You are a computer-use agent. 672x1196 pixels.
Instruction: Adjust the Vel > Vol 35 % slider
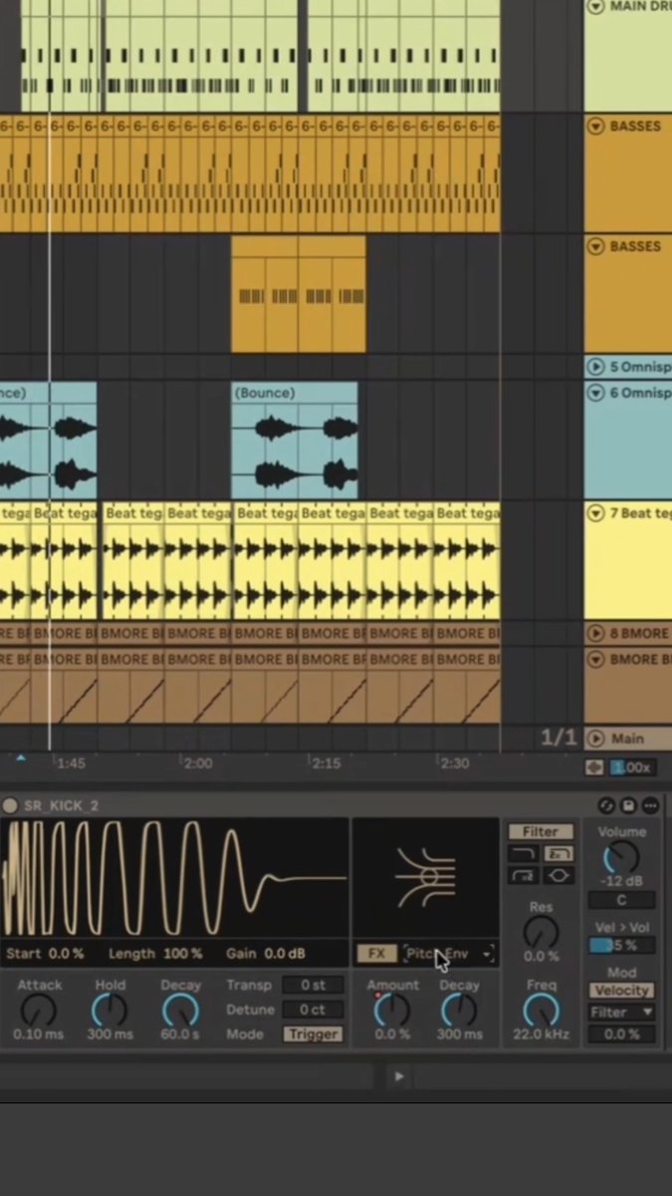[x=621, y=946]
